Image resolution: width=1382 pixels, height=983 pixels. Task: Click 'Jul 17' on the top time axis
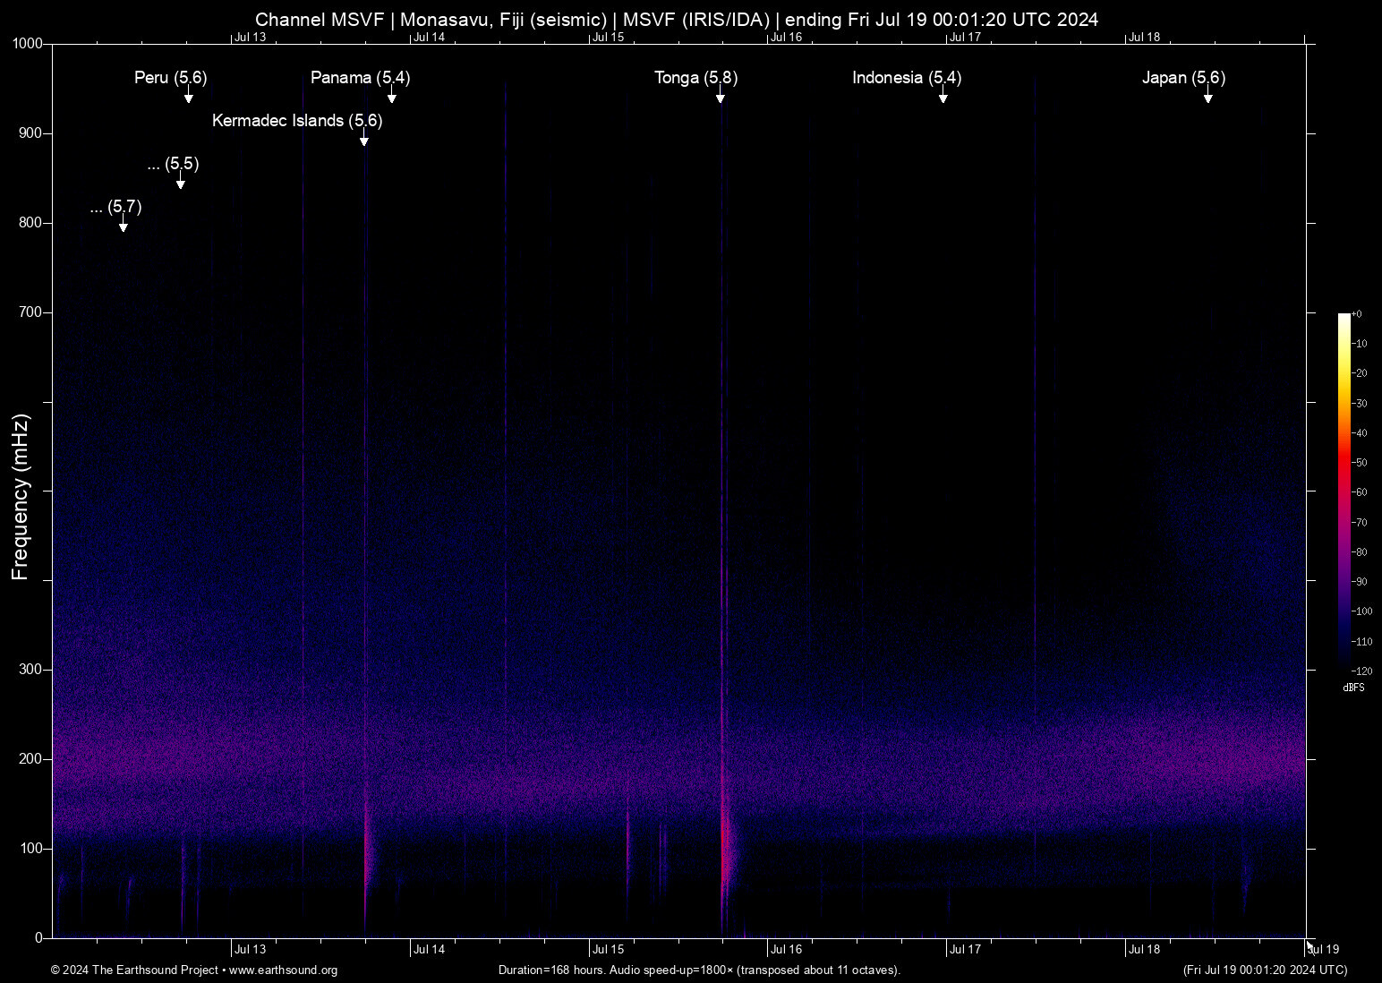click(x=965, y=38)
